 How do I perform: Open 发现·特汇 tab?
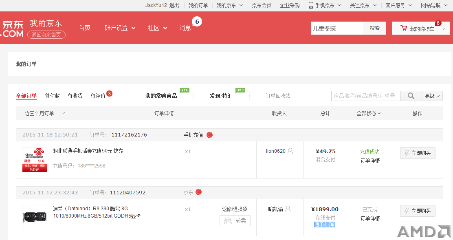(221, 96)
